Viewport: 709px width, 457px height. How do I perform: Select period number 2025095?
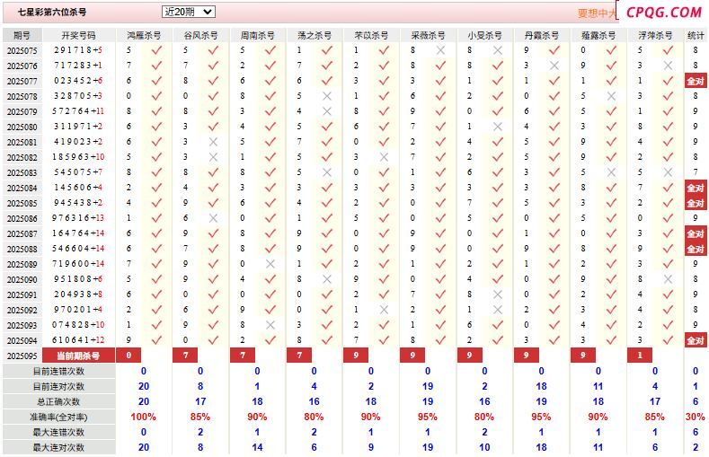(22, 356)
